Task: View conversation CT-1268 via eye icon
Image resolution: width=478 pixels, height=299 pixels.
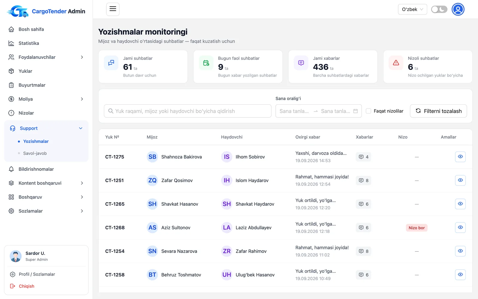Action: 460,228
